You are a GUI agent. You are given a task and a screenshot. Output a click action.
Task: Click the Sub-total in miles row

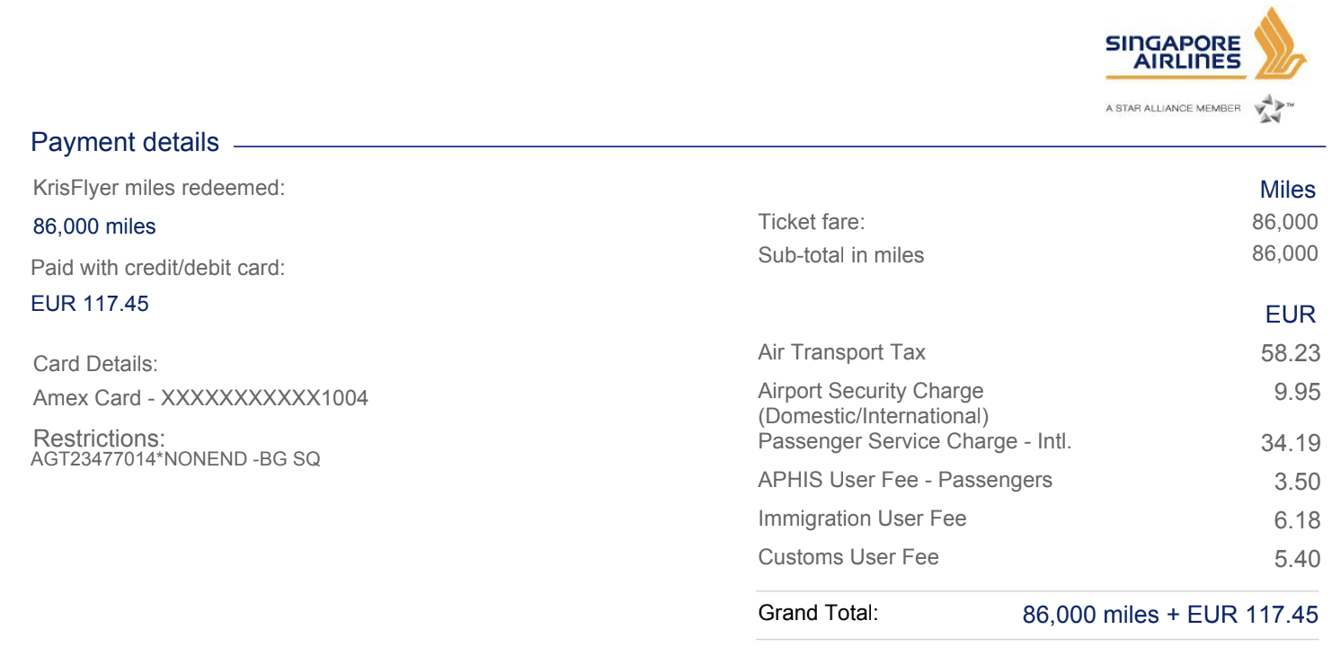pyautogui.click(x=1038, y=254)
